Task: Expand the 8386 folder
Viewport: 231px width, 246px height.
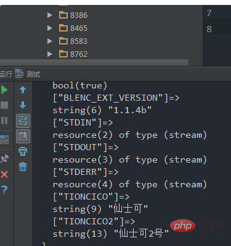Action: tap(49, 15)
